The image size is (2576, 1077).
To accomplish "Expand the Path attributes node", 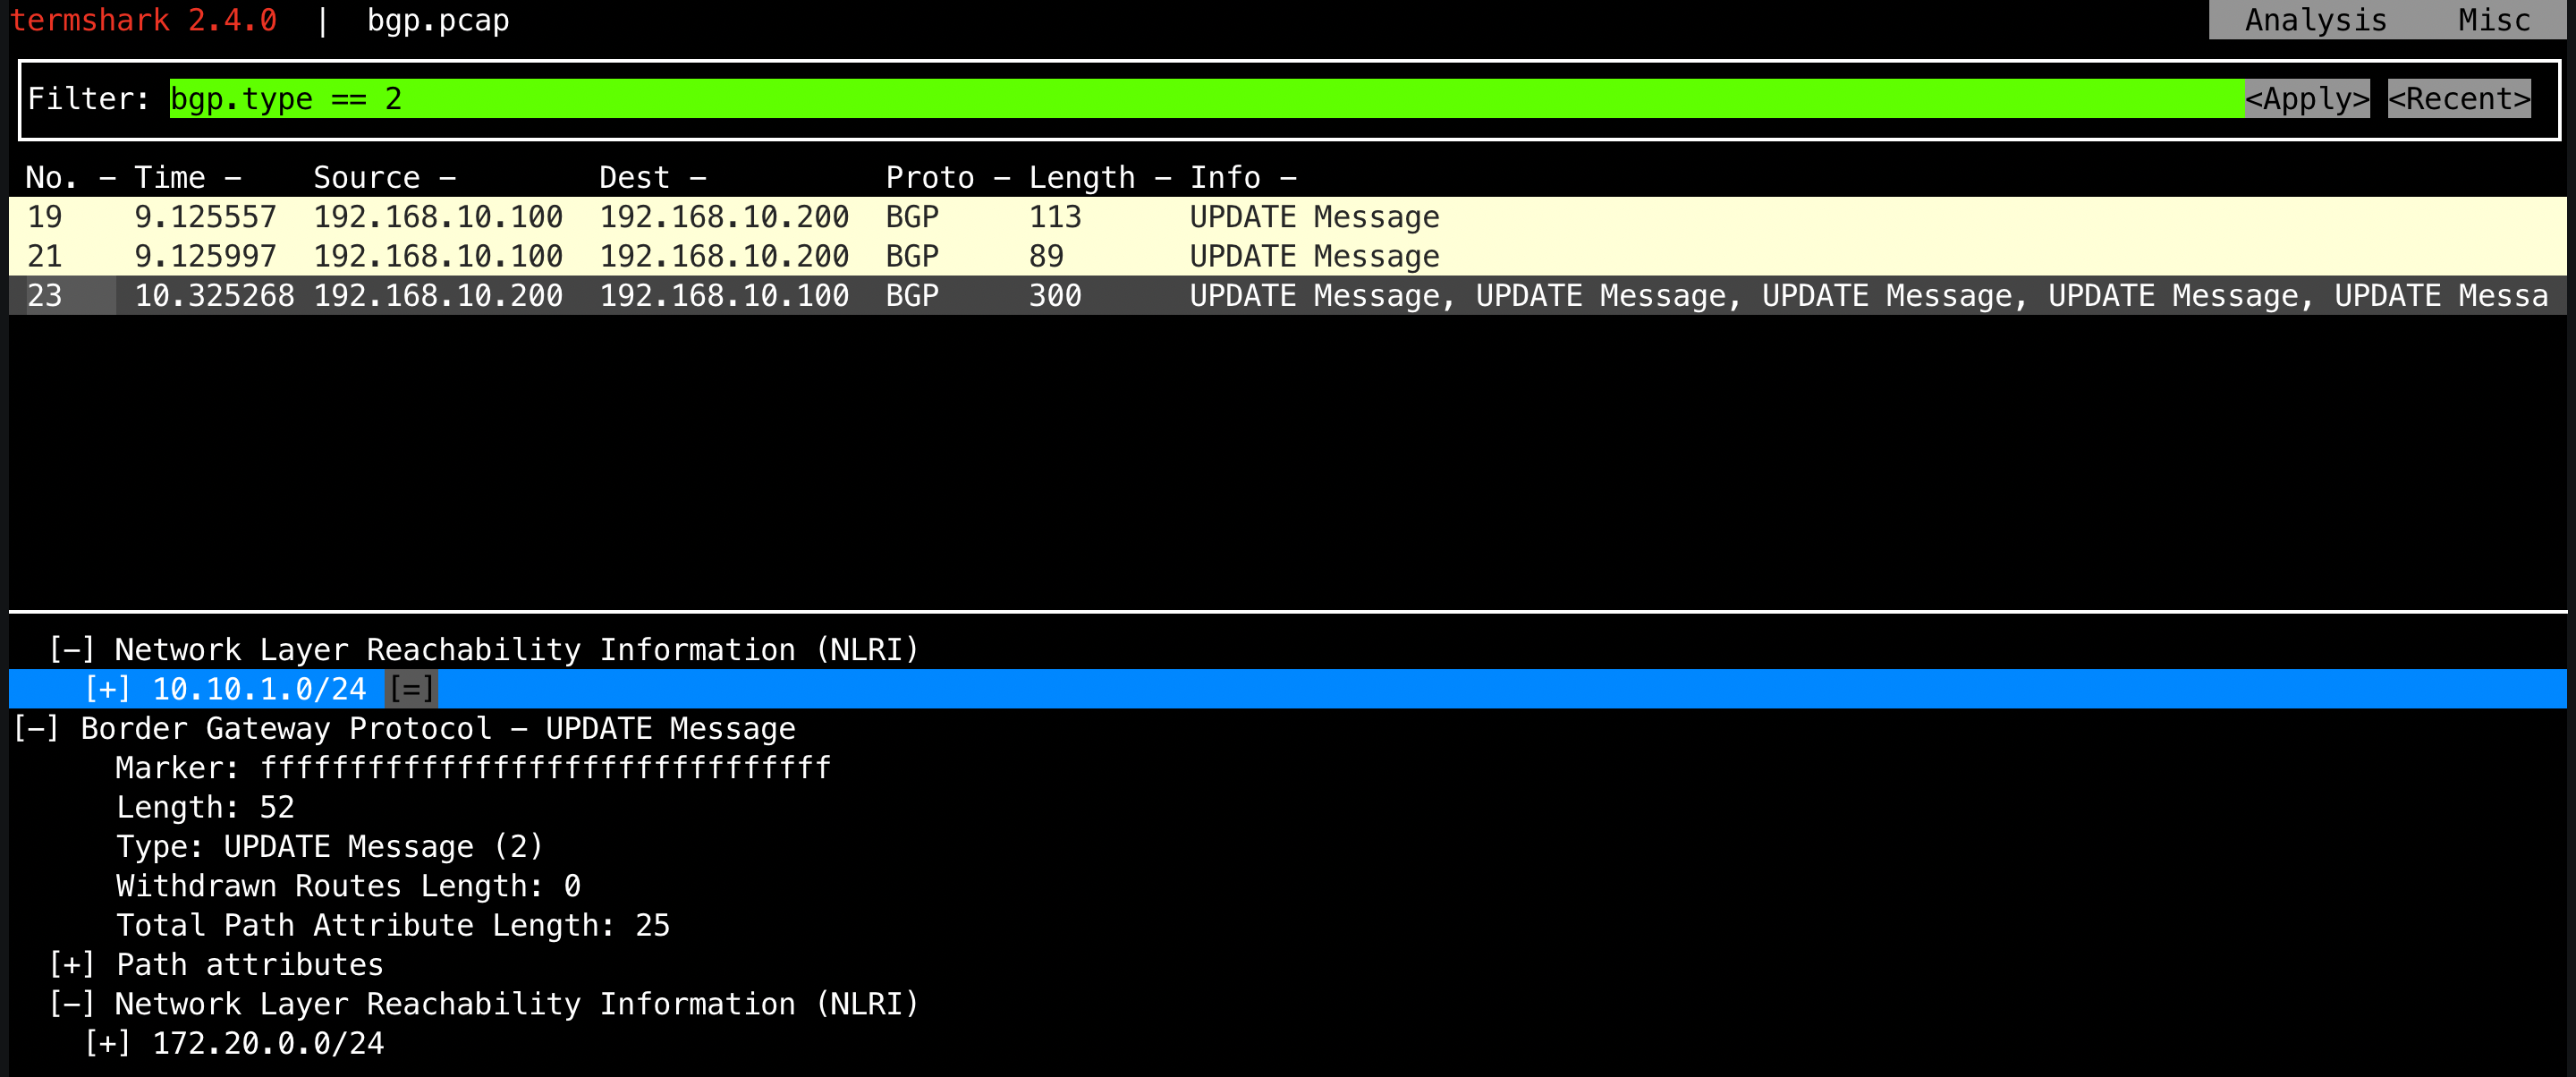I will tap(72, 965).
